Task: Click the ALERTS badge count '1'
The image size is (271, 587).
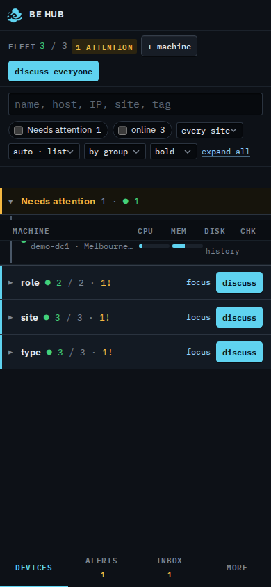Action: (x=103, y=575)
